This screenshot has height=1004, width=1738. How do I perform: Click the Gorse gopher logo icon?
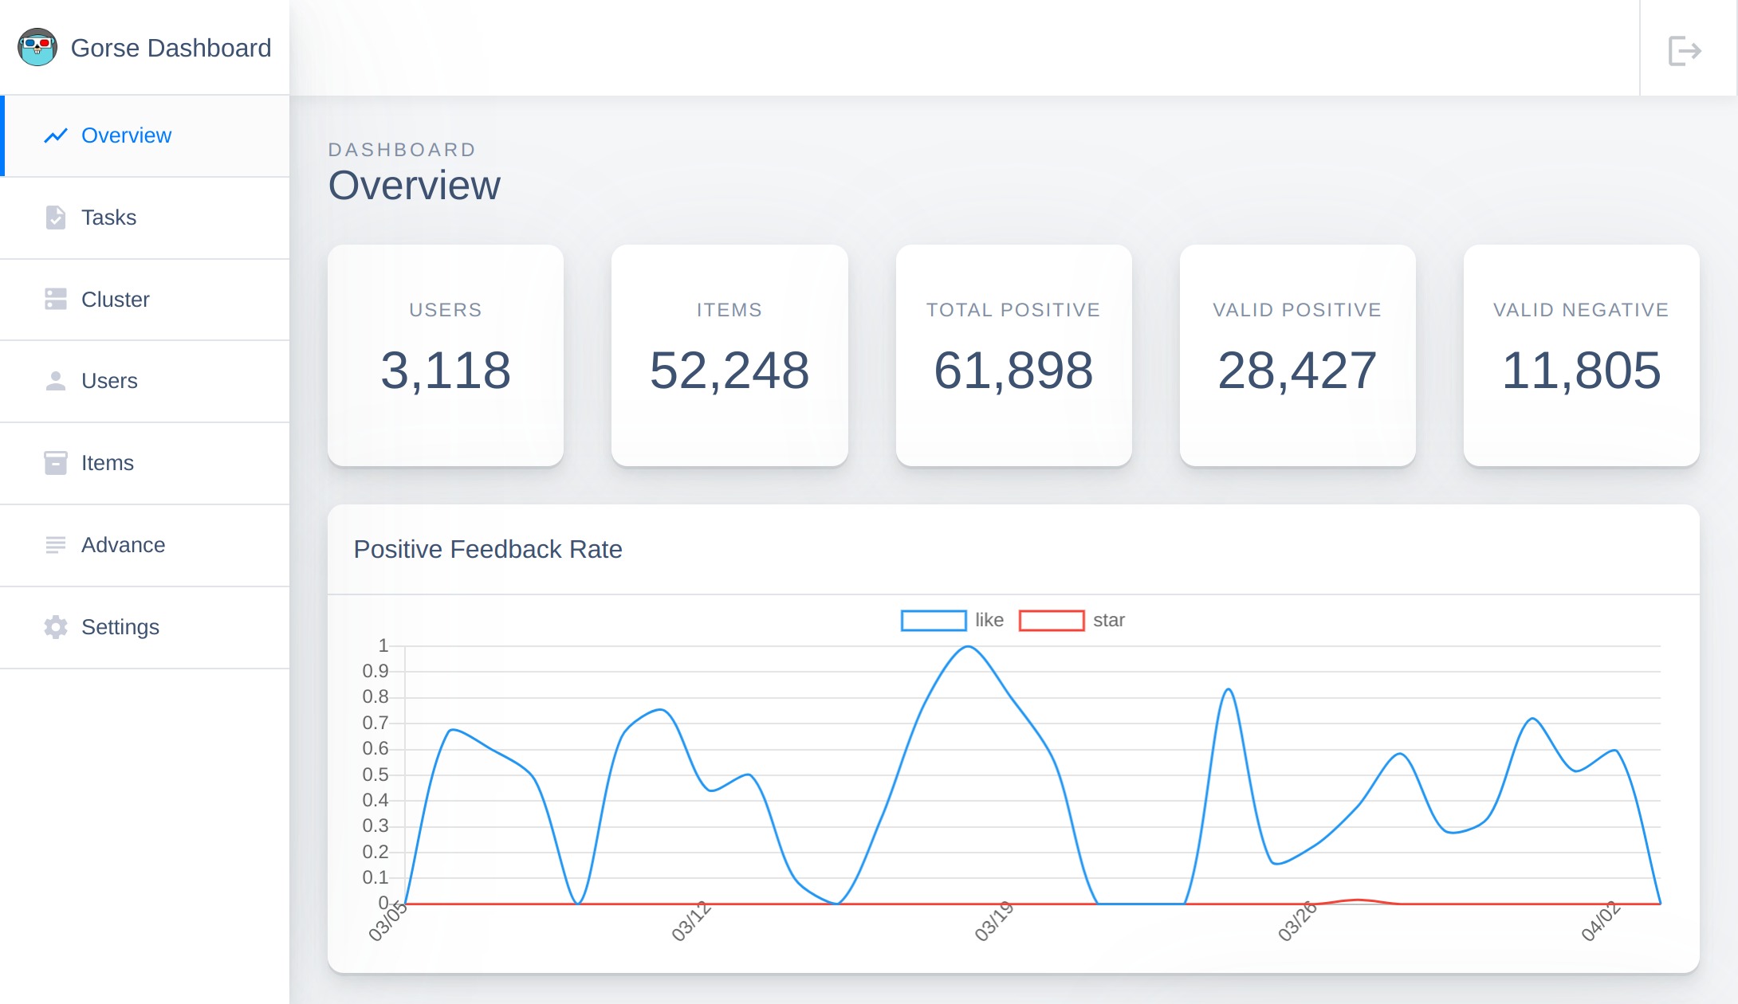point(37,48)
